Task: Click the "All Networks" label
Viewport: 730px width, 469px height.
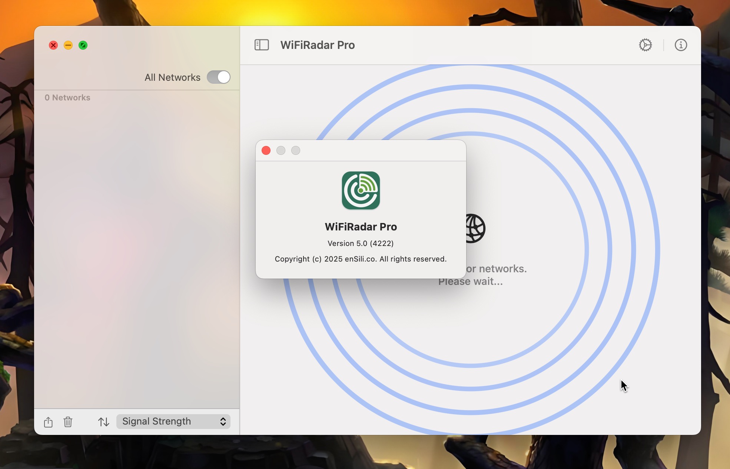Action: [172, 77]
